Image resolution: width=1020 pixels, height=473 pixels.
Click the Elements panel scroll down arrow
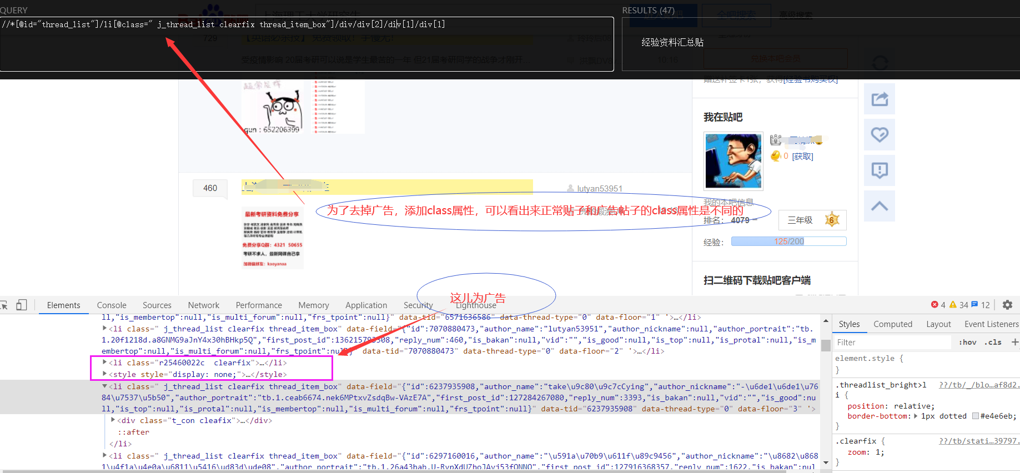click(826, 462)
